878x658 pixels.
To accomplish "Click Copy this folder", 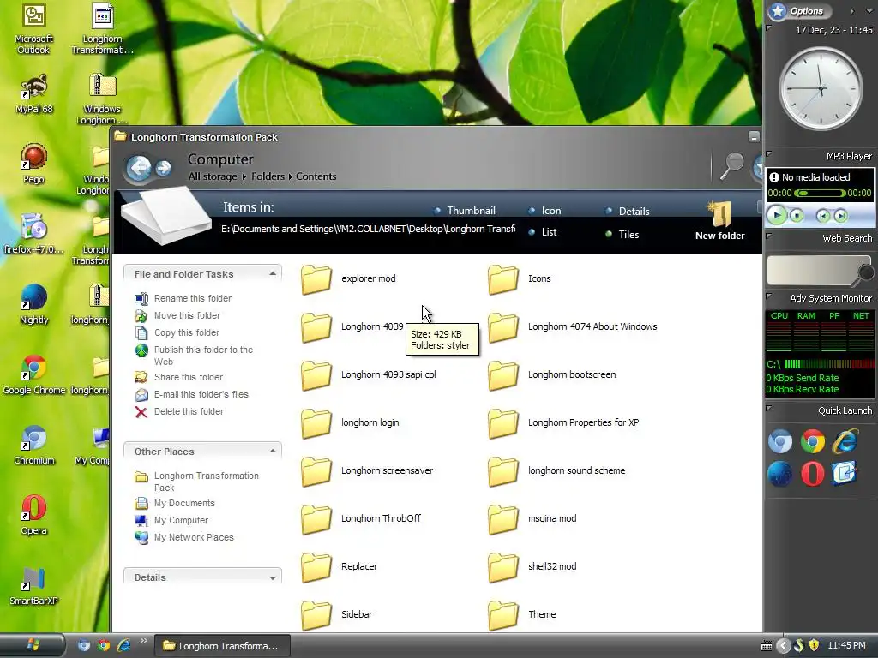I will coord(187,333).
